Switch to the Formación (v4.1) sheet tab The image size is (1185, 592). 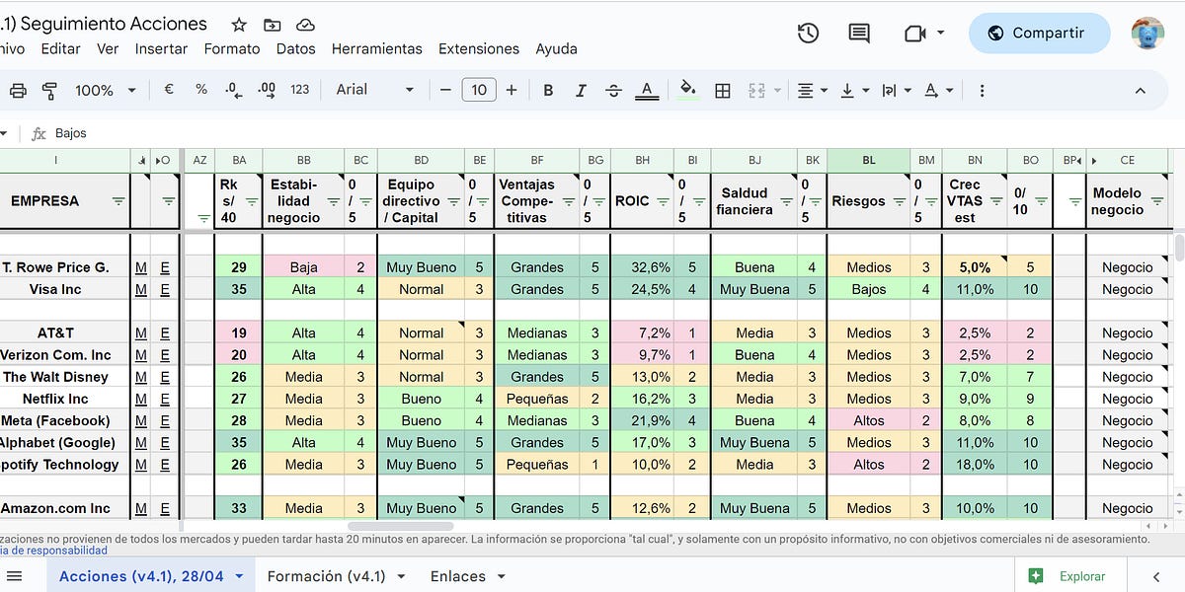(x=326, y=576)
